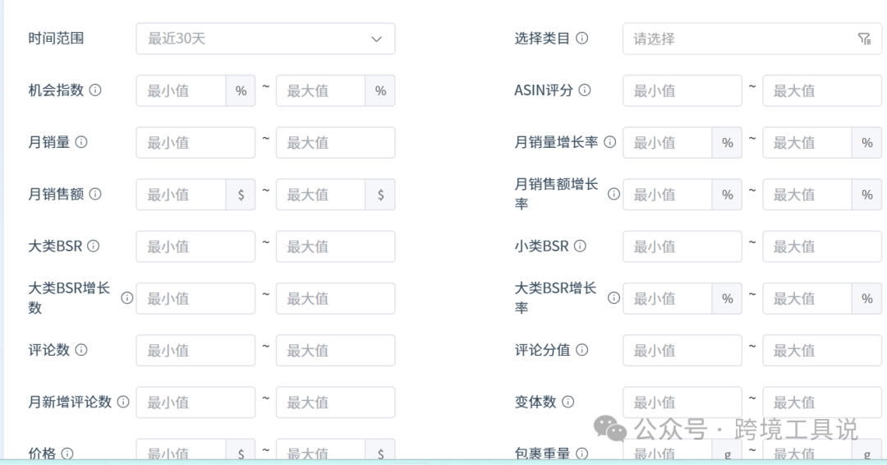This screenshot has width=887, height=465.
Task: Click the chevron arrow in 时间范围 dropdown
Action: point(376,39)
